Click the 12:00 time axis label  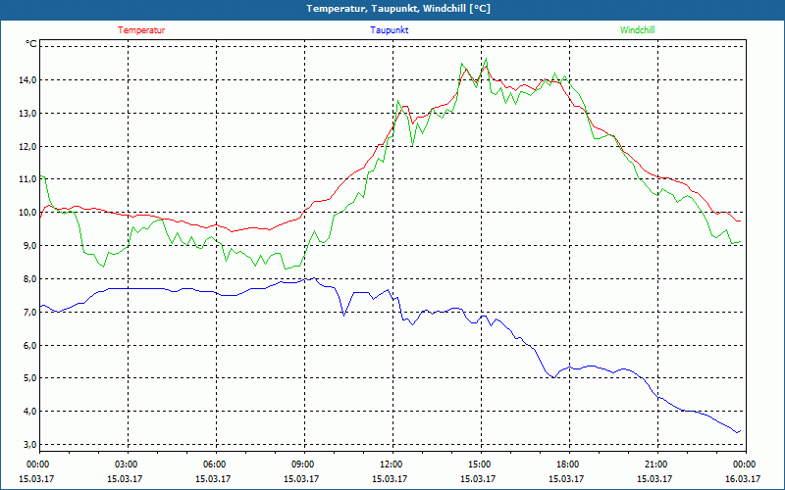click(x=392, y=465)
